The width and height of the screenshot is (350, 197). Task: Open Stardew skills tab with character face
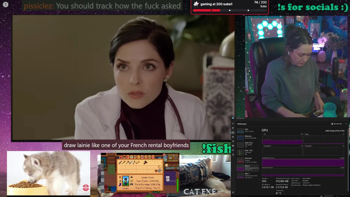tap(124, 157)
